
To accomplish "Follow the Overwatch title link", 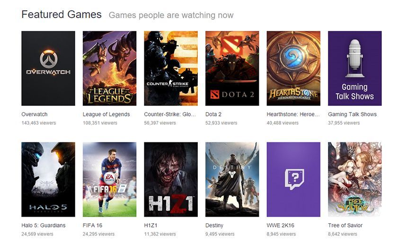I will 35,114.
